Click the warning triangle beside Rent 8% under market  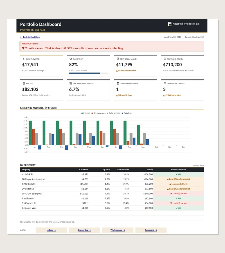[x=168, y=189]
